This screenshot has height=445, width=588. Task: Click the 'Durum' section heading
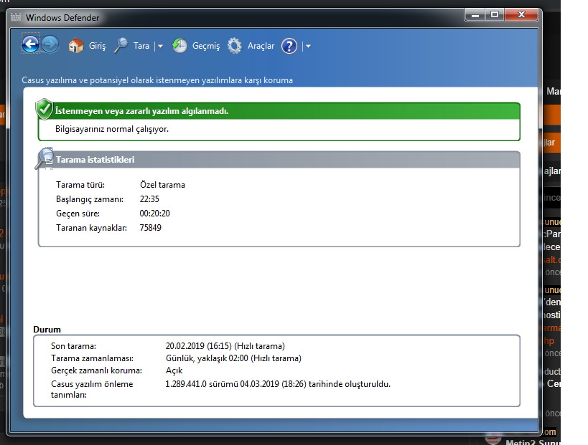click(x=47, y=330)
